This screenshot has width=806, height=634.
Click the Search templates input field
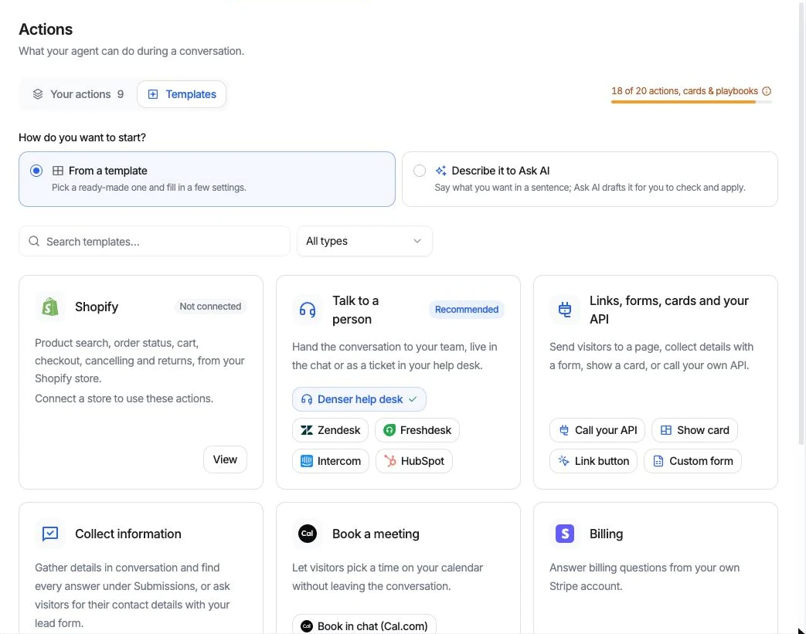coord(155,241)
